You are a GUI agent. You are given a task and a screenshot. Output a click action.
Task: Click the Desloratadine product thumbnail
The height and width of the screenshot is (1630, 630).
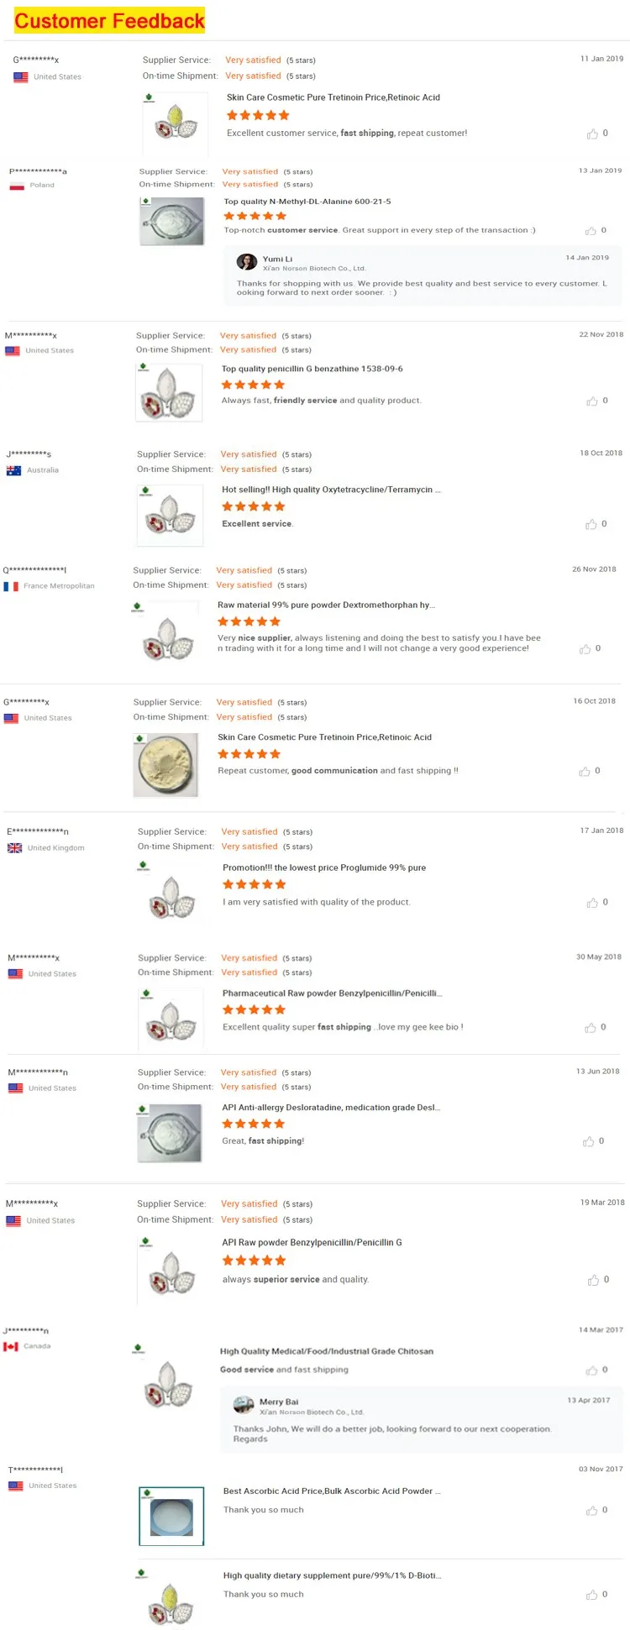click(171, 1133)
